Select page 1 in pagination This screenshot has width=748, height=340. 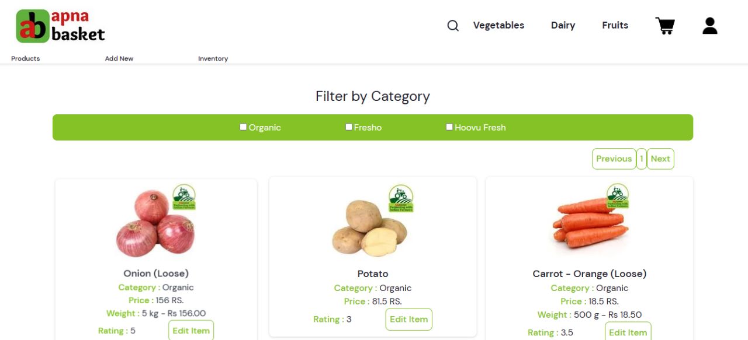coord(641,158)
